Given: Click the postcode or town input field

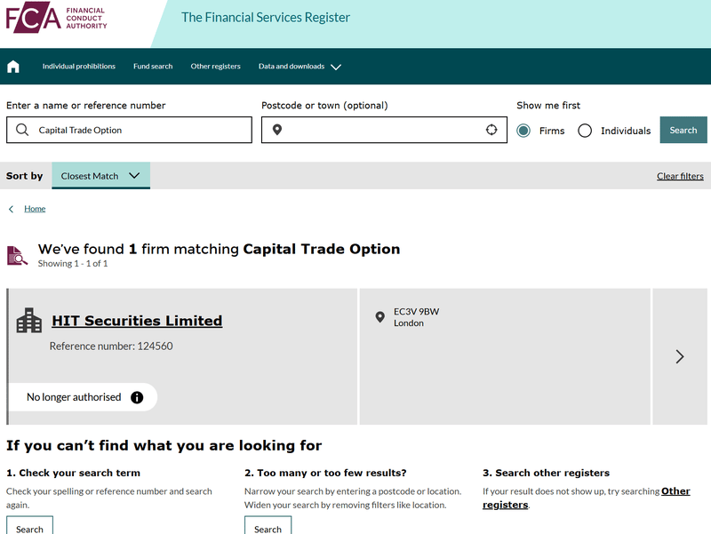Looking at the screenshot, I should point(384,130).
